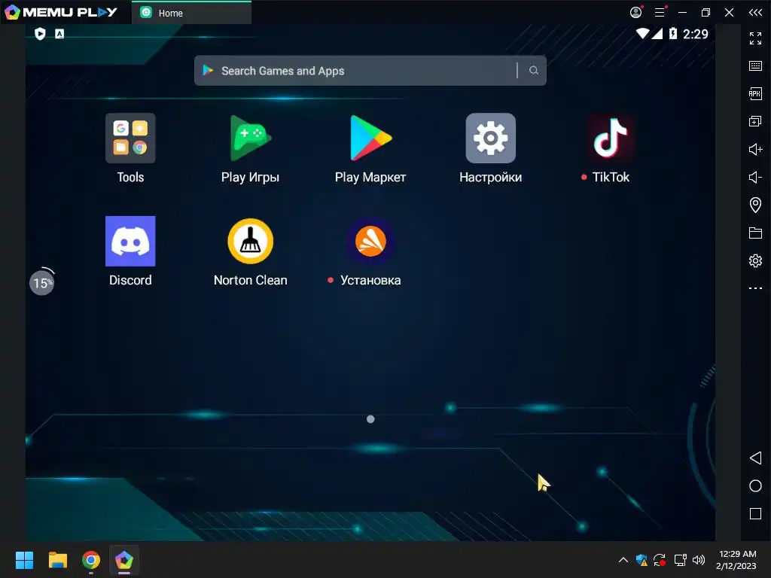Screen dimensions: 771x578
Task: Click the keyboard language A indicator
Action: [x=59, y=33]
